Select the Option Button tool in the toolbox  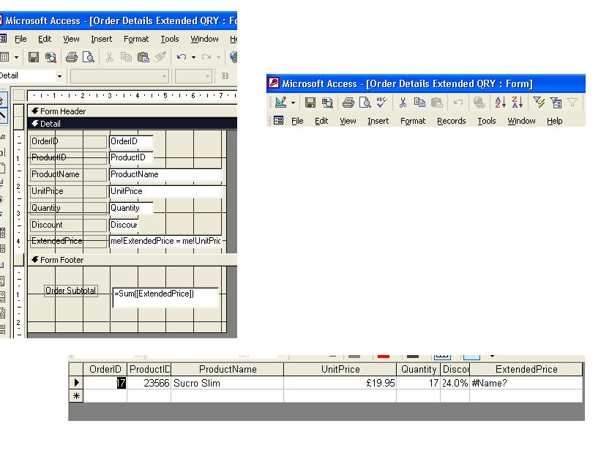[1, 200]
